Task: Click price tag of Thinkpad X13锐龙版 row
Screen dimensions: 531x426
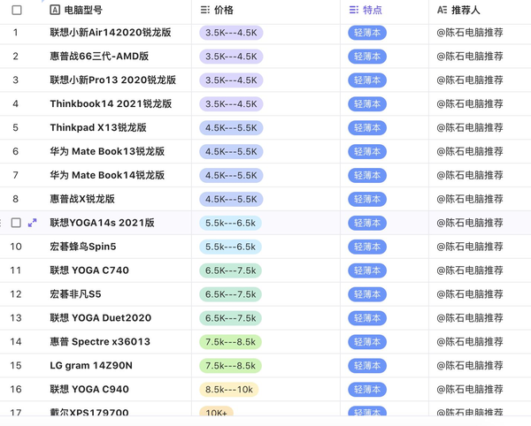Action: (x=231, y=128)
